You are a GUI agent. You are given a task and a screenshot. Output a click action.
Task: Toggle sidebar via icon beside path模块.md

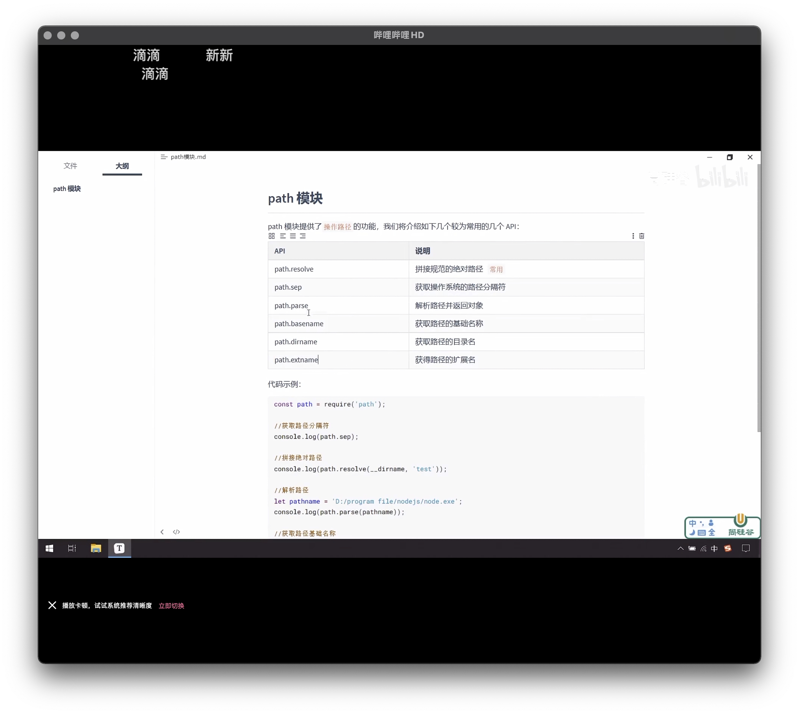coord(164,157)
